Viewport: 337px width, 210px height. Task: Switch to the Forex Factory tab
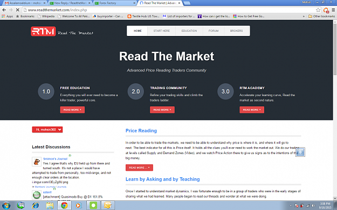click(x=115, y=3)
